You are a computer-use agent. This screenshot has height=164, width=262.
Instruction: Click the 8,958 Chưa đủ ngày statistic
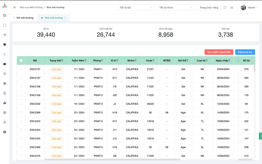point(165,35)
